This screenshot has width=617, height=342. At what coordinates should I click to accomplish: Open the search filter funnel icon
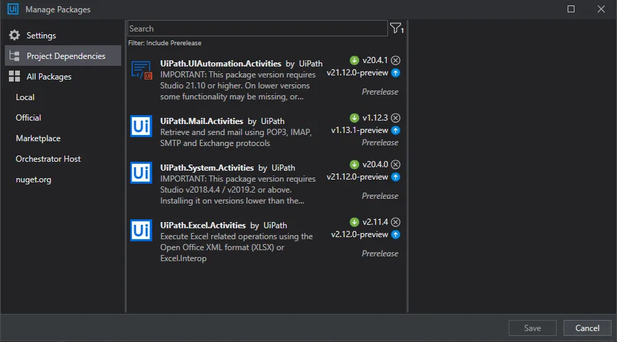point(396,28)
